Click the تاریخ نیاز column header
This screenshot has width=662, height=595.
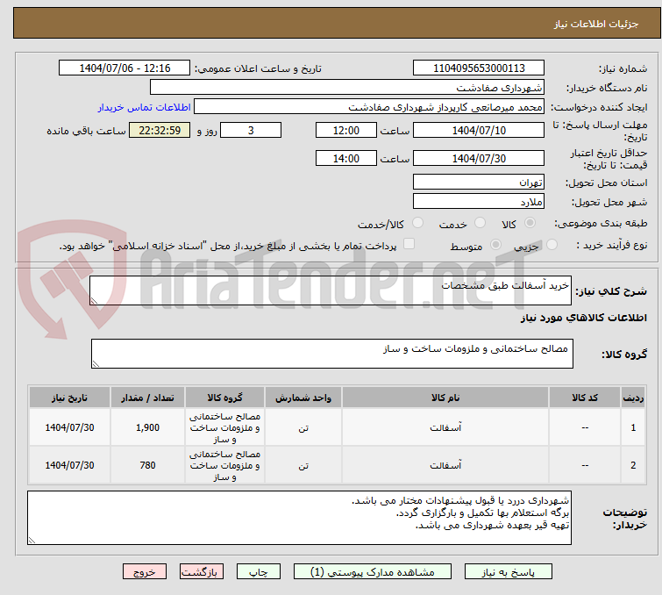(x=69, y=398)
